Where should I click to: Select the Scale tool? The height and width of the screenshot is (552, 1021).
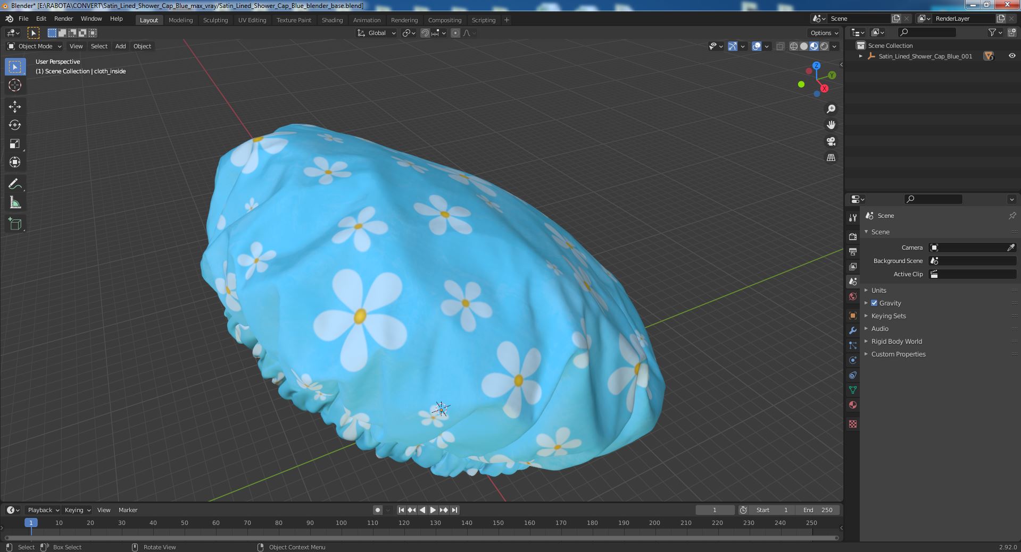[15, 143]
